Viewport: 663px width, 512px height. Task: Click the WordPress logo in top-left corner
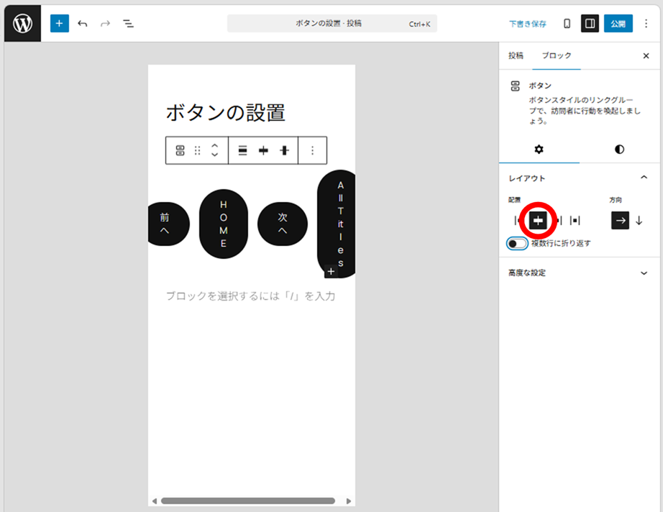click(x=22, y=23)
